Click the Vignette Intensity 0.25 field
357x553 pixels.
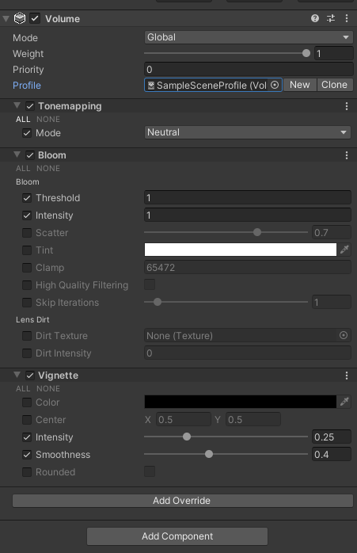[x=331, y=437]
